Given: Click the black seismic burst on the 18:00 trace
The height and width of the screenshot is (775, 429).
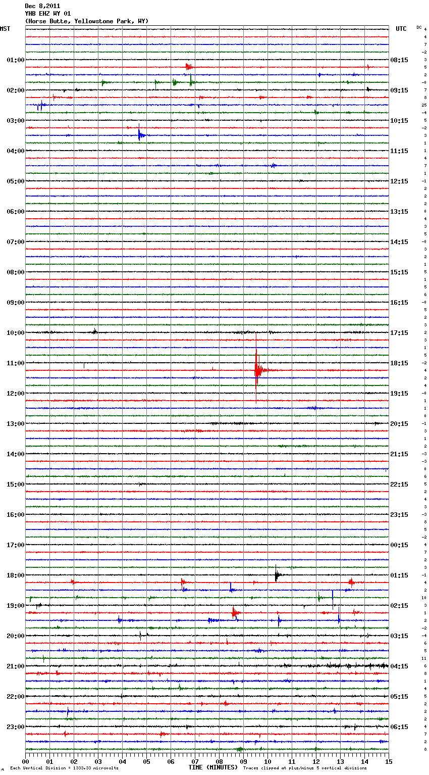Looking at the screenshot, I should coord(278,574).
